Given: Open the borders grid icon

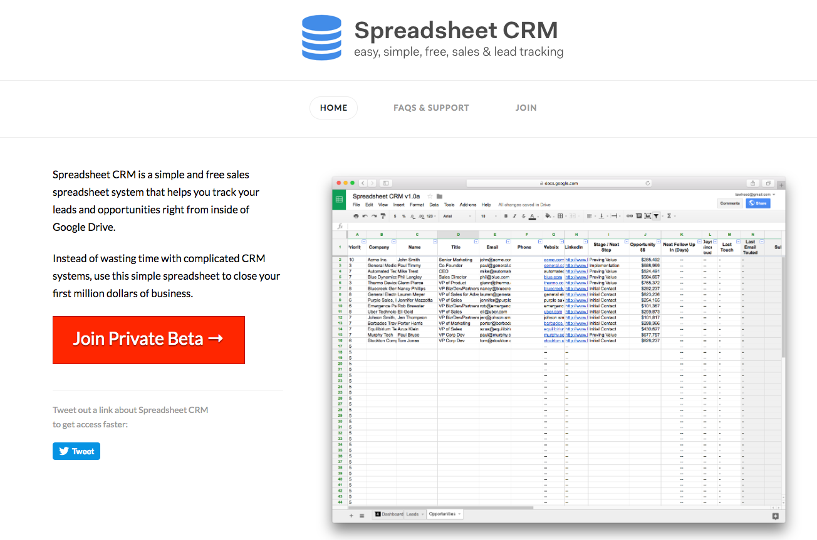Looking at the screenshot, I should [x=561, y=216].
